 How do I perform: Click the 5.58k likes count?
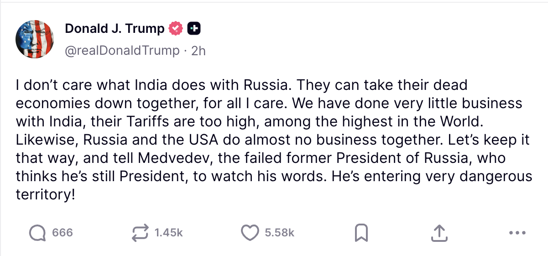[280, 233]
